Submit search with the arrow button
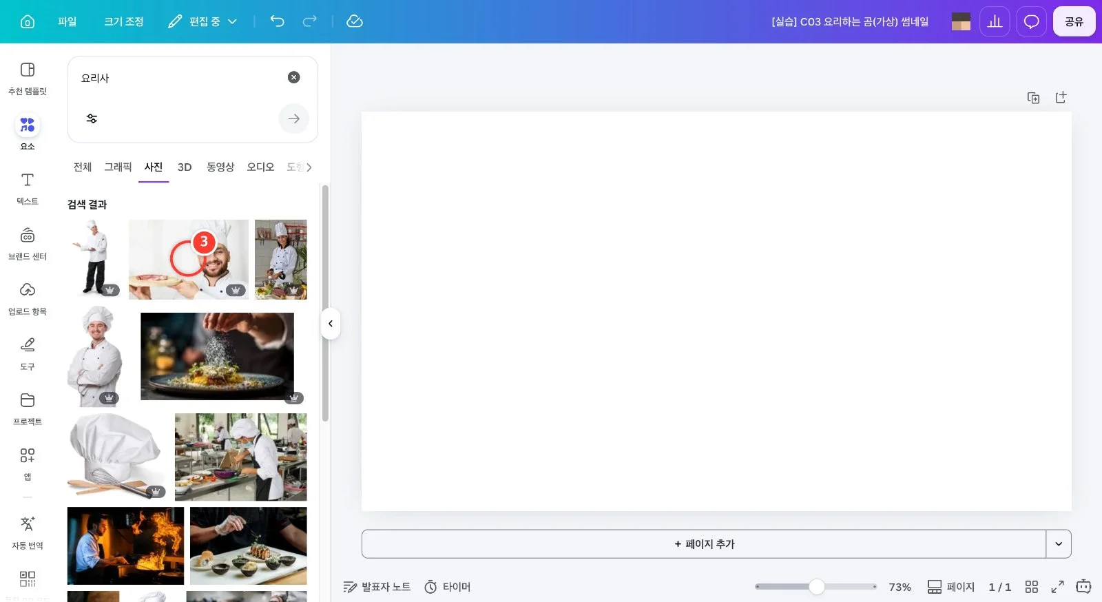The image size is (1102, 602). click(294, 118)
